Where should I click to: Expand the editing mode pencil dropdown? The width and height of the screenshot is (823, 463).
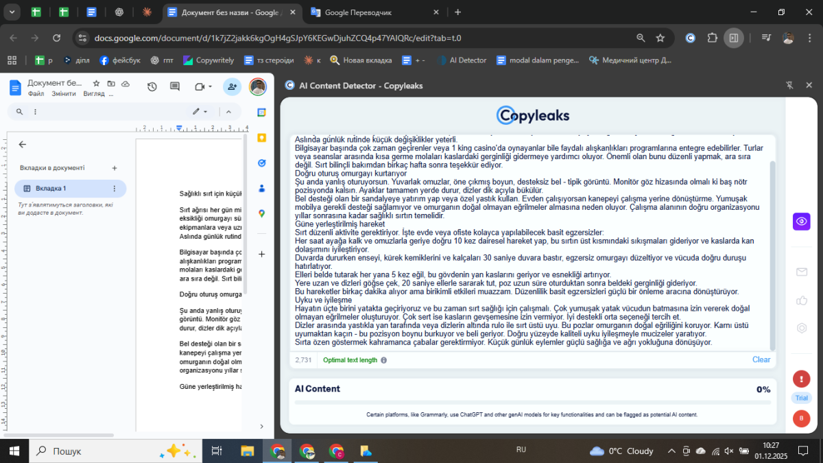(x=200, y=112)
